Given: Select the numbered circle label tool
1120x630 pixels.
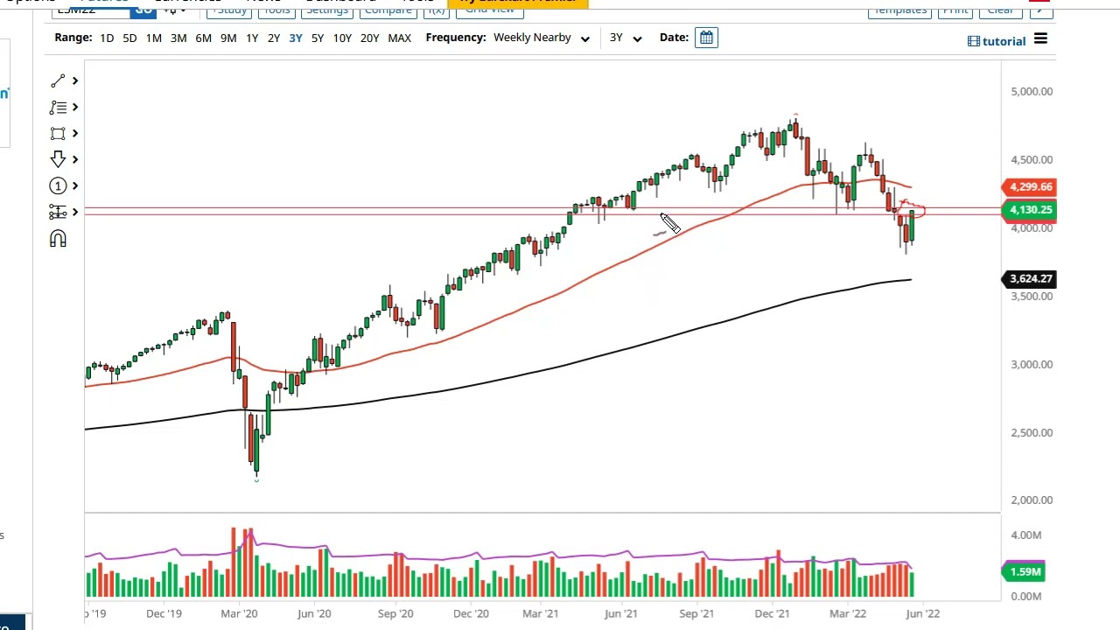Looking at the screenshot, I should tap(58, 185).
